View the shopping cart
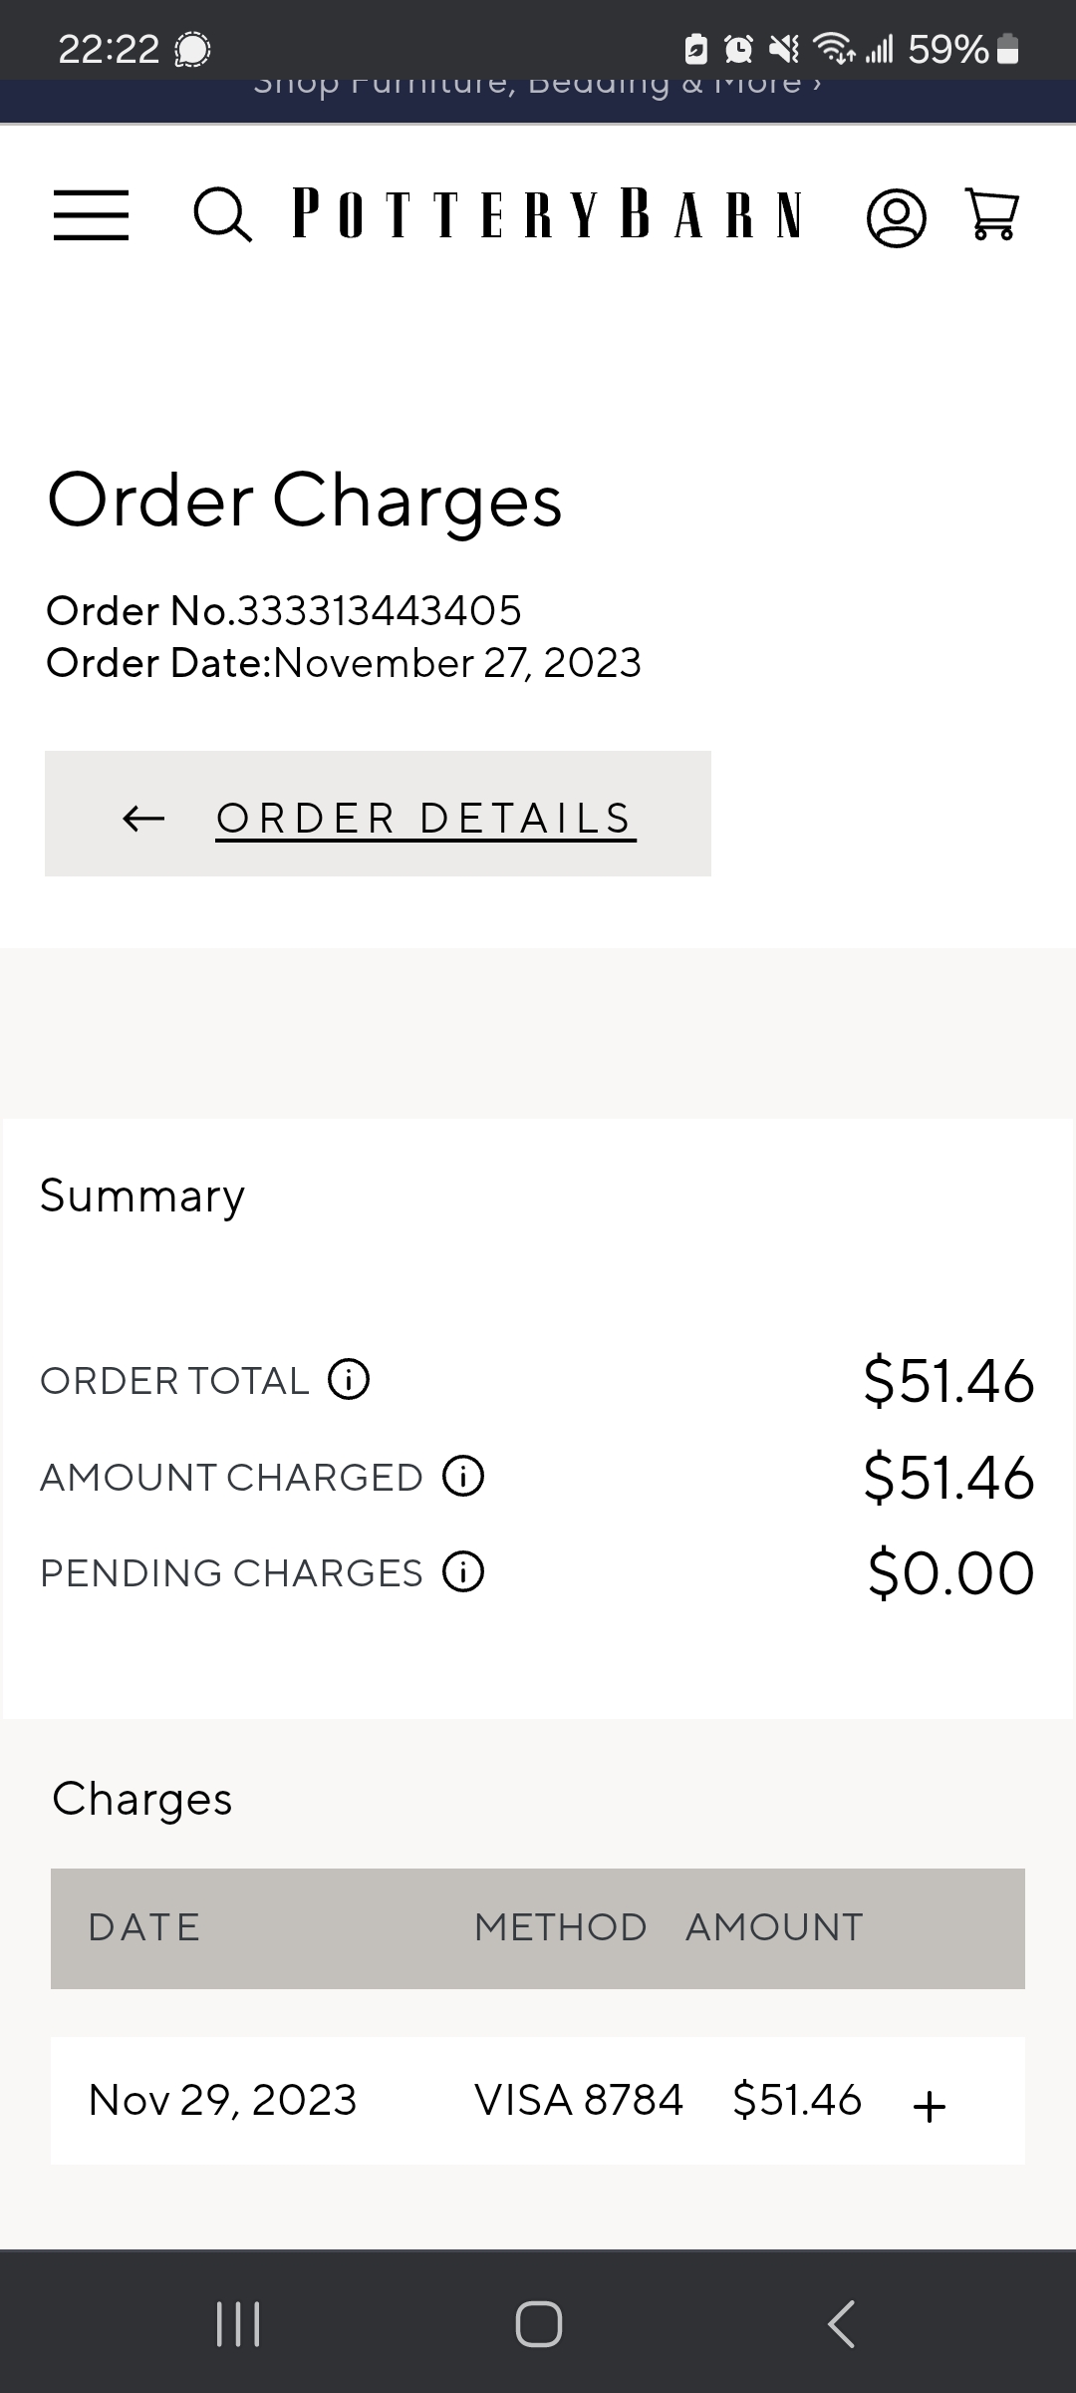The width and height of the screenshot is (1076, 2393). [x=992, y=215]
